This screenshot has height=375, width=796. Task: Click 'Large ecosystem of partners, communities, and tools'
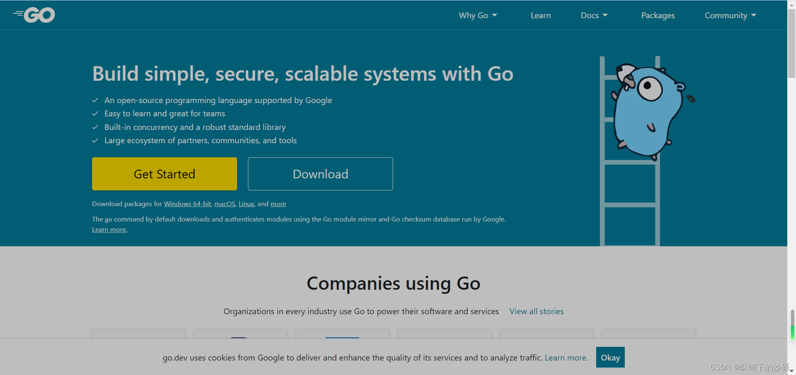(201, 140)
